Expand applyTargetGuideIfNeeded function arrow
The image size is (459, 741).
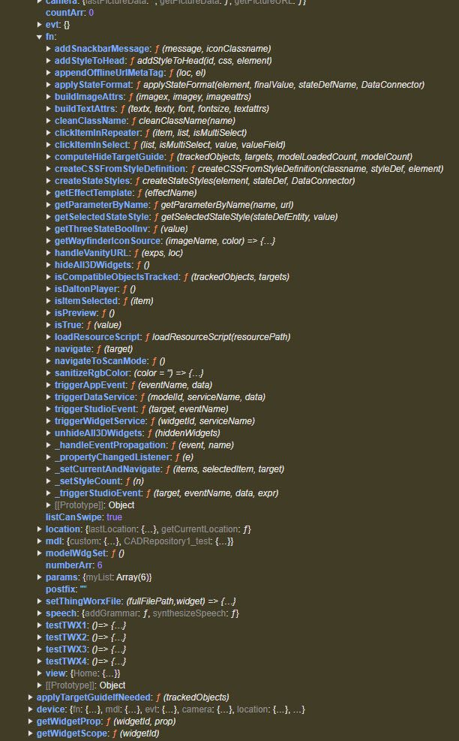[31, 697]
